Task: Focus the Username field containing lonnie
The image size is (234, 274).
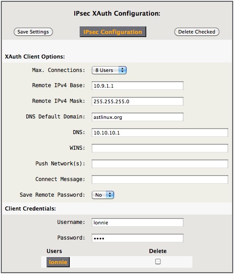Action: (137, 223)
